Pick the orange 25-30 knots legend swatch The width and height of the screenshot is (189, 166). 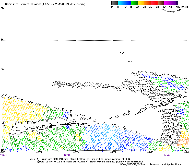pyautogui.click(x=148, y=3)
